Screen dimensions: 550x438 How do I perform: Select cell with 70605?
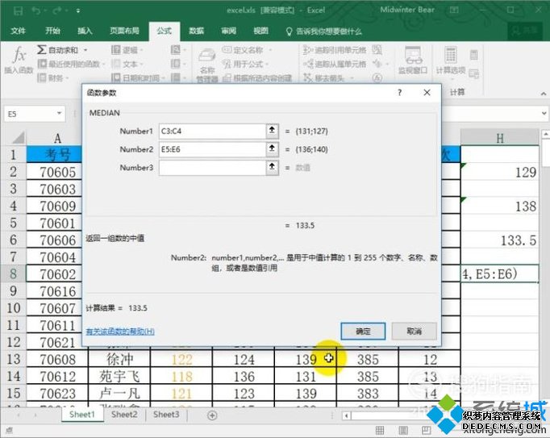tap(57, 172)
